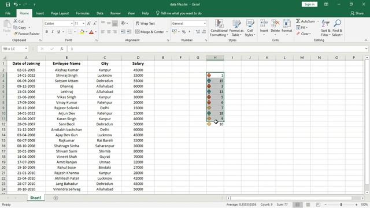Apply the yellow fill color

[82, 32]
